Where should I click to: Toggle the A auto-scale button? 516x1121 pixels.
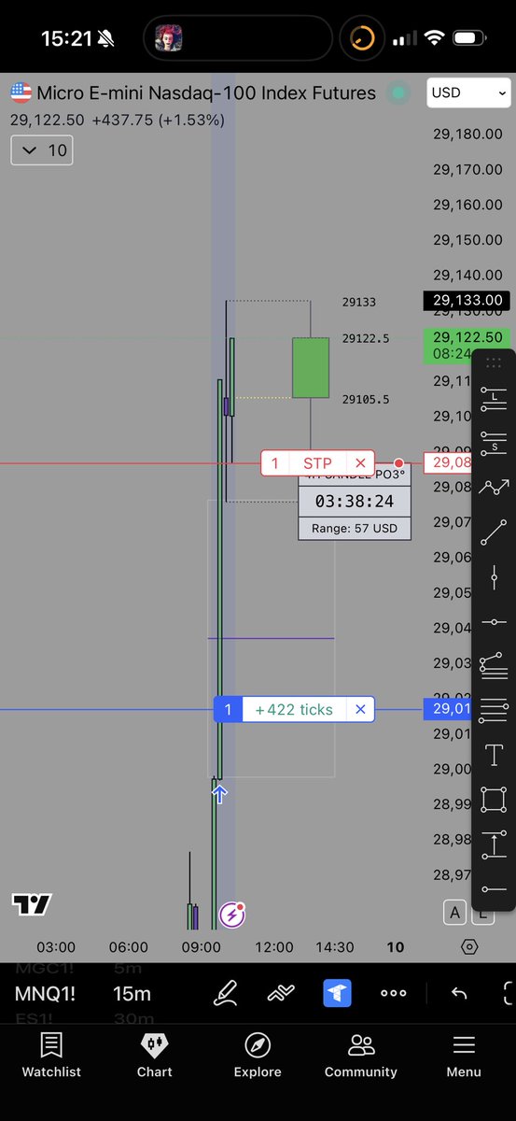pyautogui.click(x=454, y=913)
